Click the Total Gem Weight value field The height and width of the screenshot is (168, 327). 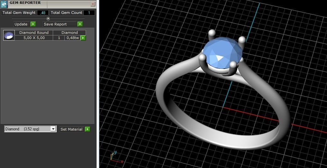click(x=43, y=13)
